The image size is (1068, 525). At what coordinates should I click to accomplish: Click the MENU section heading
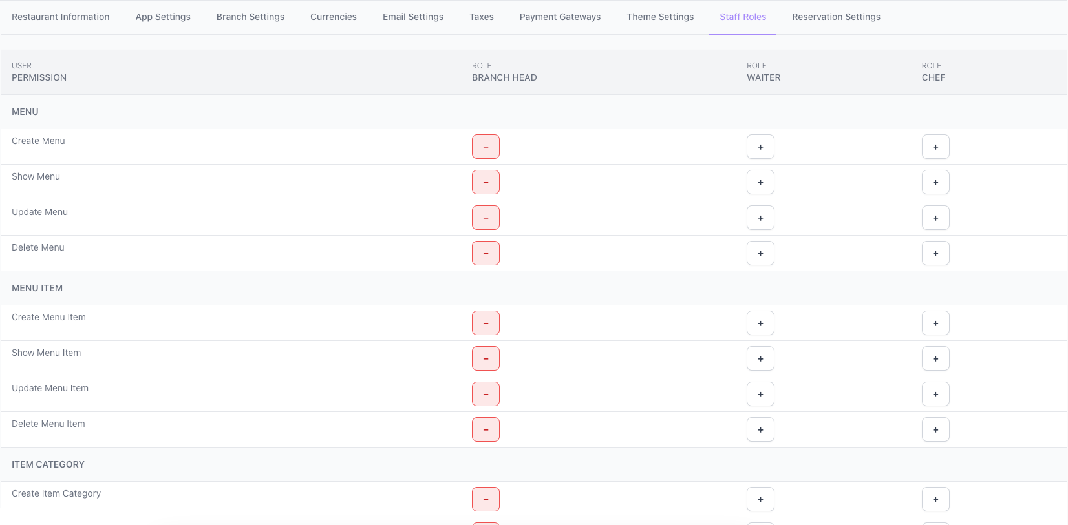point(25,112)
